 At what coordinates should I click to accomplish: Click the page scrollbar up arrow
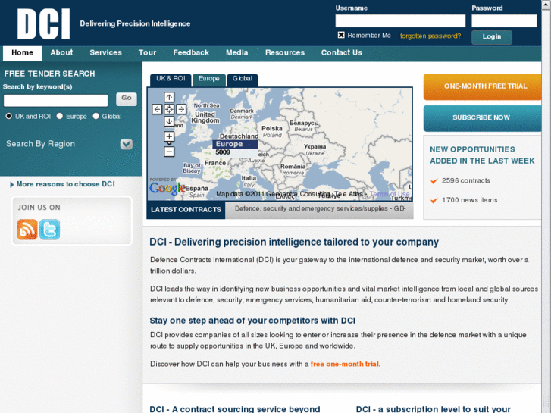(x=546, y=4)
